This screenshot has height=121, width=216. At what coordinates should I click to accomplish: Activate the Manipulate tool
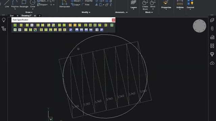click(x=64, y=4)
